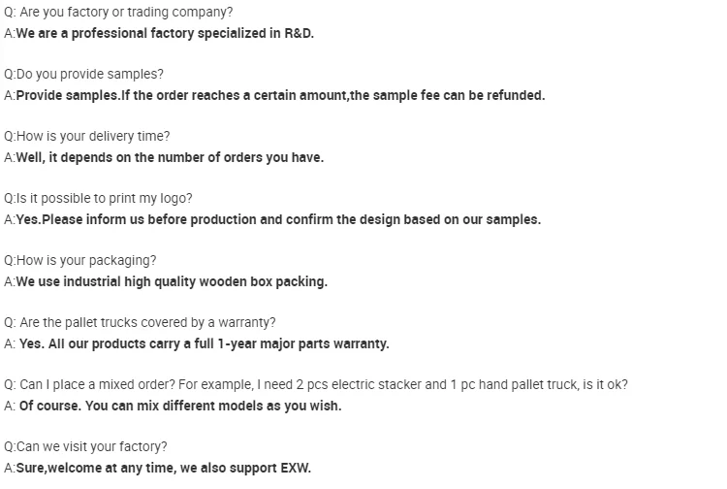Click the word 'EXW' in the last answer
Image resolution: width=727 pixels, height=489 pixels.
295,468
